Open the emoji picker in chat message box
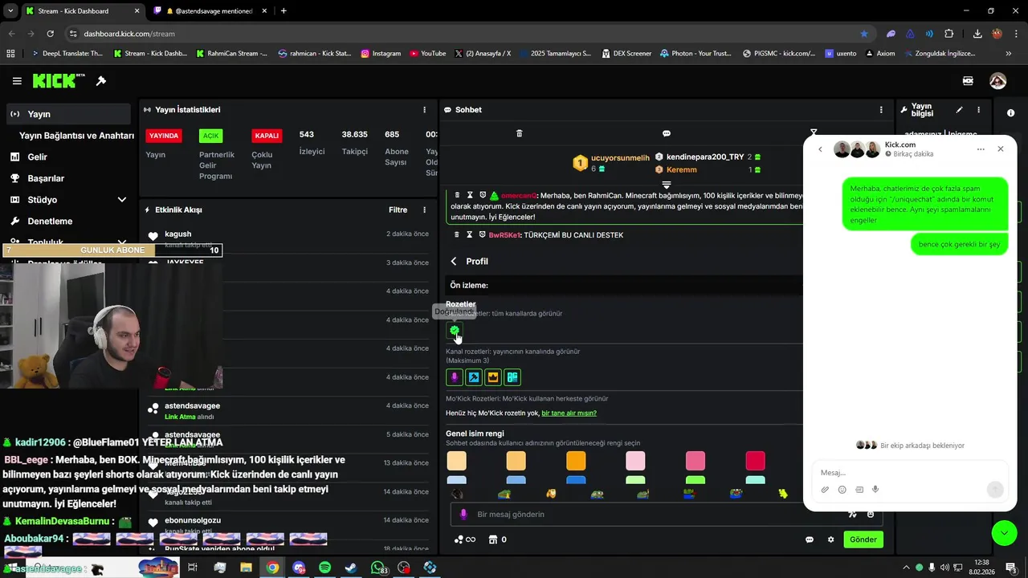This screenshot has width=1028, height=578. pos(871,514)
